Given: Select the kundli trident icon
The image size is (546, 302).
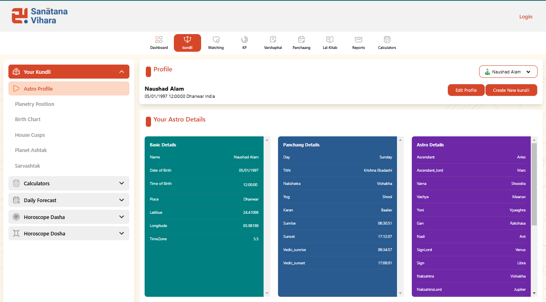Looking at the screenshot, I should [187, 39].
